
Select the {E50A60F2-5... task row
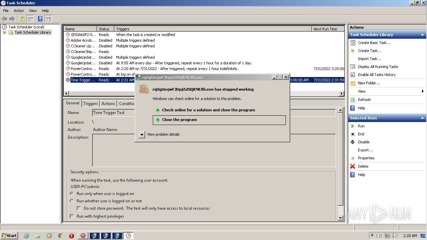(204, 35)
